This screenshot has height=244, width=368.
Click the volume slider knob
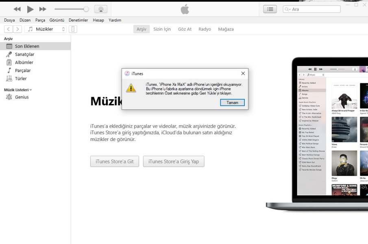point(86,9)
